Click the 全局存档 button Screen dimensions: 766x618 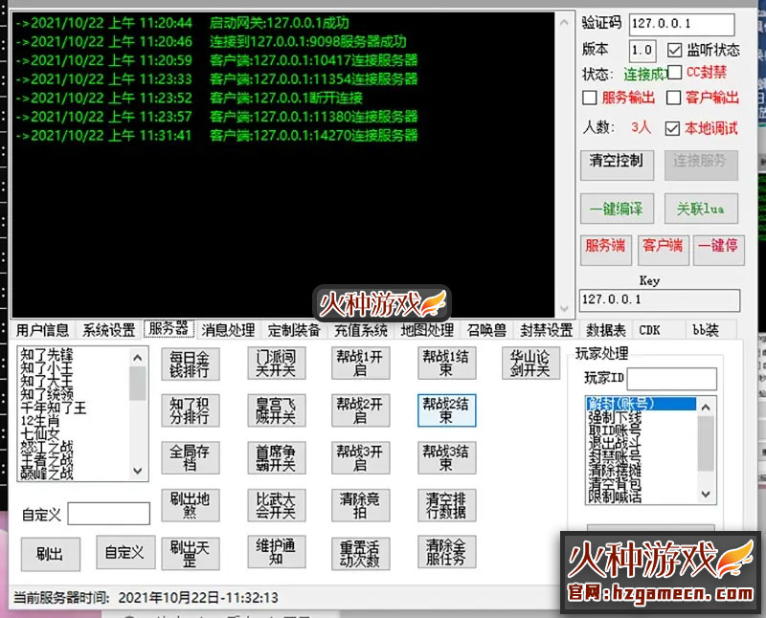pyautogui.click(x=191, y=458)
